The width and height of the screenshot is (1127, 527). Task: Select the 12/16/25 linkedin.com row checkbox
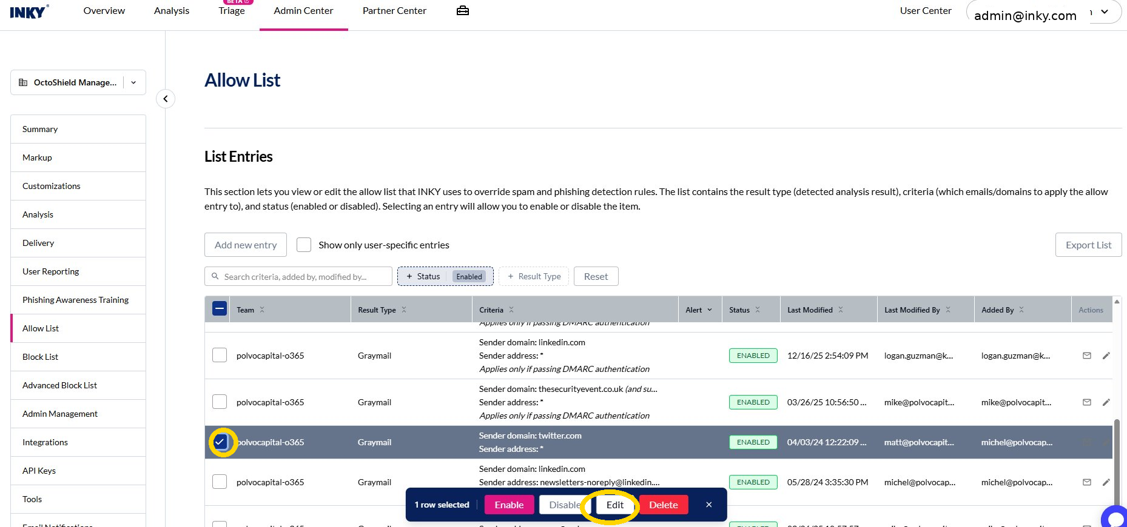(x=220, y=355)
